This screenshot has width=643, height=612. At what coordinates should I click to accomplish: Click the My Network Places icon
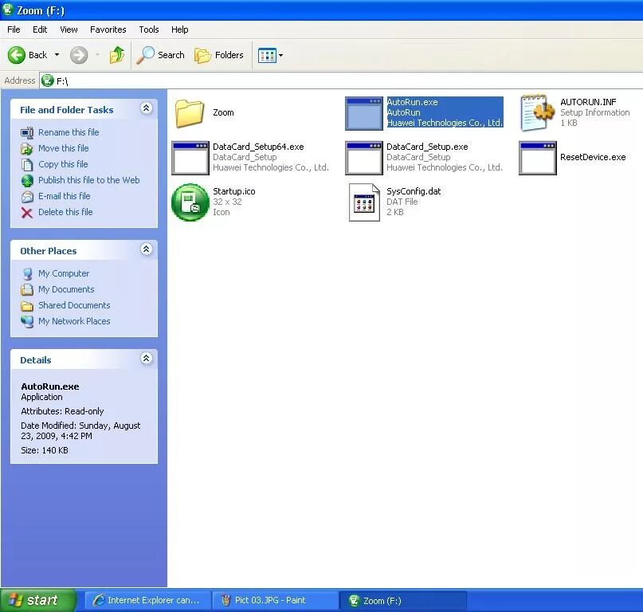coord(27,322)
